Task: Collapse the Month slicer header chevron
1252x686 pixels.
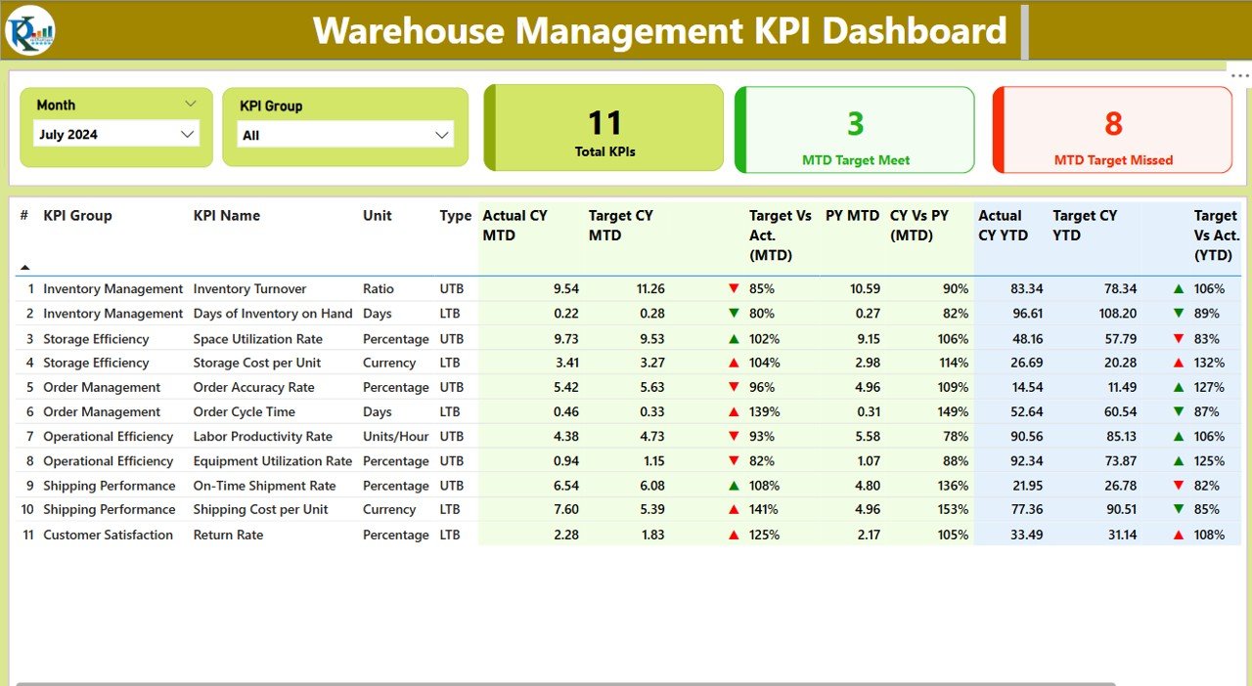Action: 190,104
